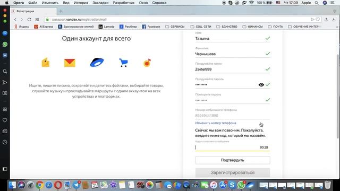Expand the ЕДИНСТВО bookmarks folder
This screenshot has width=340, height=191.
tap(227, 27)
